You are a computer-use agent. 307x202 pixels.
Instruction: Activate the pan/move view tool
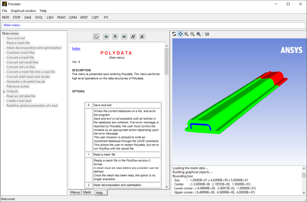tap(180, 34)
